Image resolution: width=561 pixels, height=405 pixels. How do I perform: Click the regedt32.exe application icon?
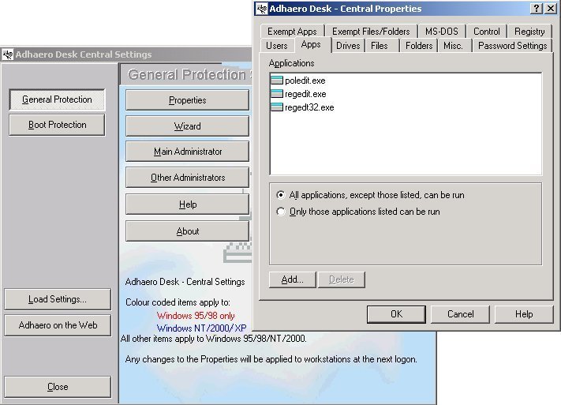coord(277,107)
